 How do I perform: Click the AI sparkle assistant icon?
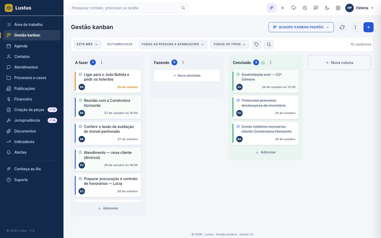tap(271, 8)
